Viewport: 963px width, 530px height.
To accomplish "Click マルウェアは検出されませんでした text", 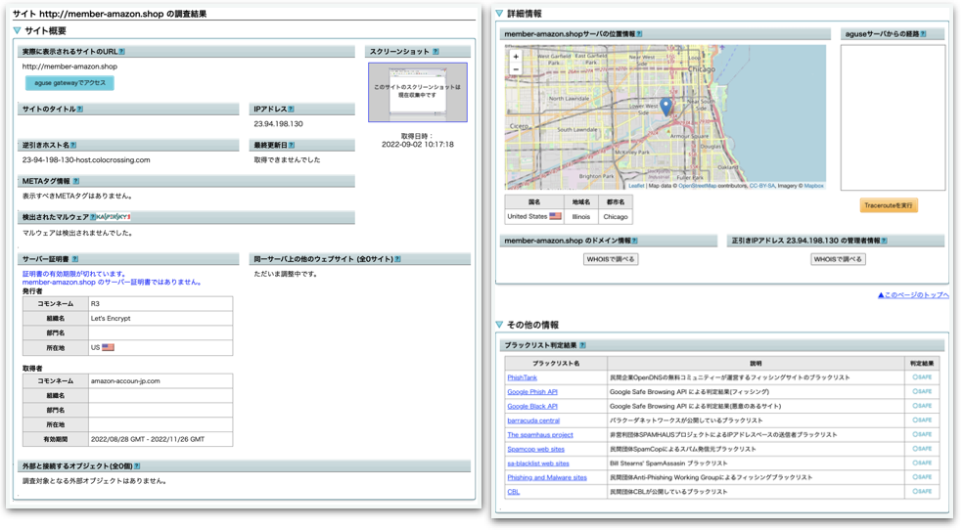I will click(x=77, y=233).
